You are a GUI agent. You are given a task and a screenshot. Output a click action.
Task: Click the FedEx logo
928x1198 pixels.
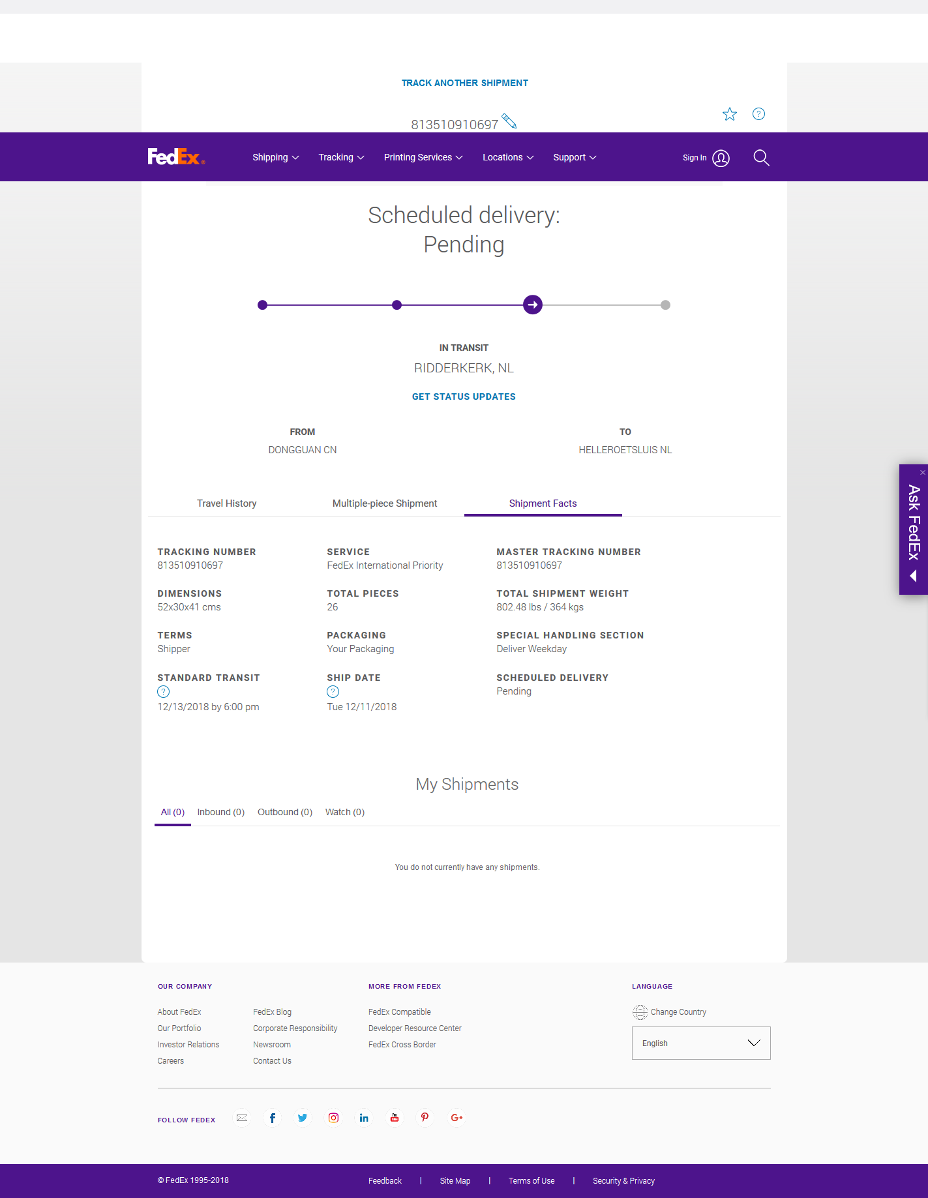176,157
